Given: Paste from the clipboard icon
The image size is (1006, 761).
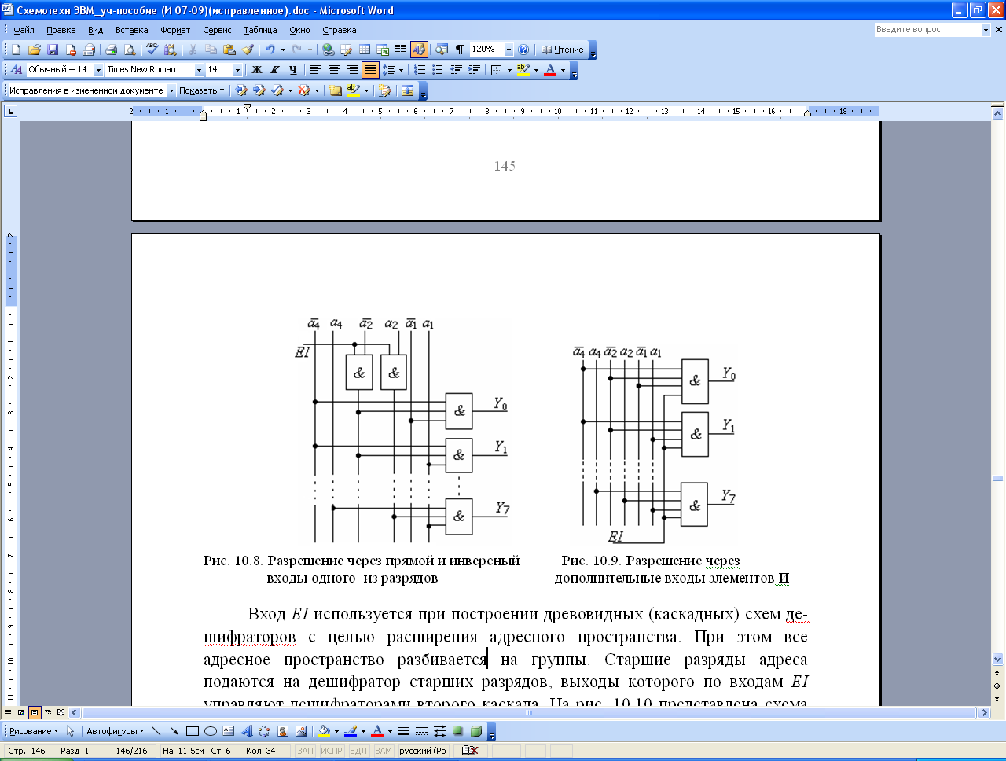Looking at the screenshot, I should [x=229, y=50].
